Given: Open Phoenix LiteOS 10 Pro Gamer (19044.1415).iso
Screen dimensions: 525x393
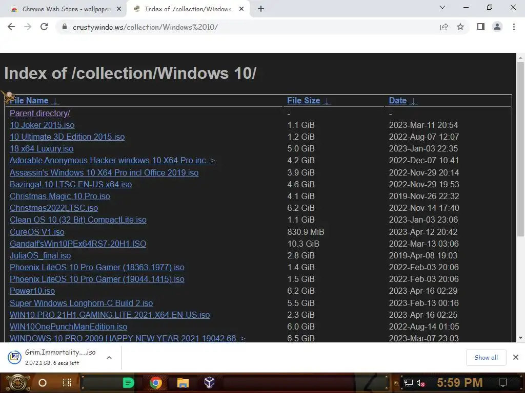Looking at the screenshot, I should tap(97, 279).
